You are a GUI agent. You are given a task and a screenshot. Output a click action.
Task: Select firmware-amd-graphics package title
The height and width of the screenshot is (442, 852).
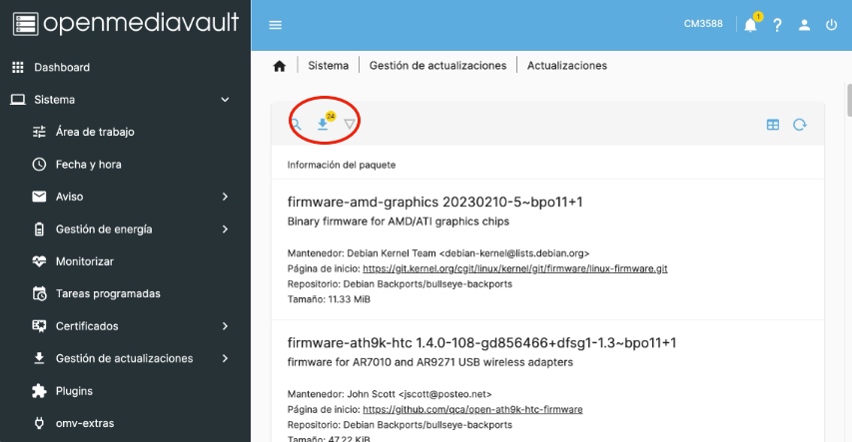434,202
